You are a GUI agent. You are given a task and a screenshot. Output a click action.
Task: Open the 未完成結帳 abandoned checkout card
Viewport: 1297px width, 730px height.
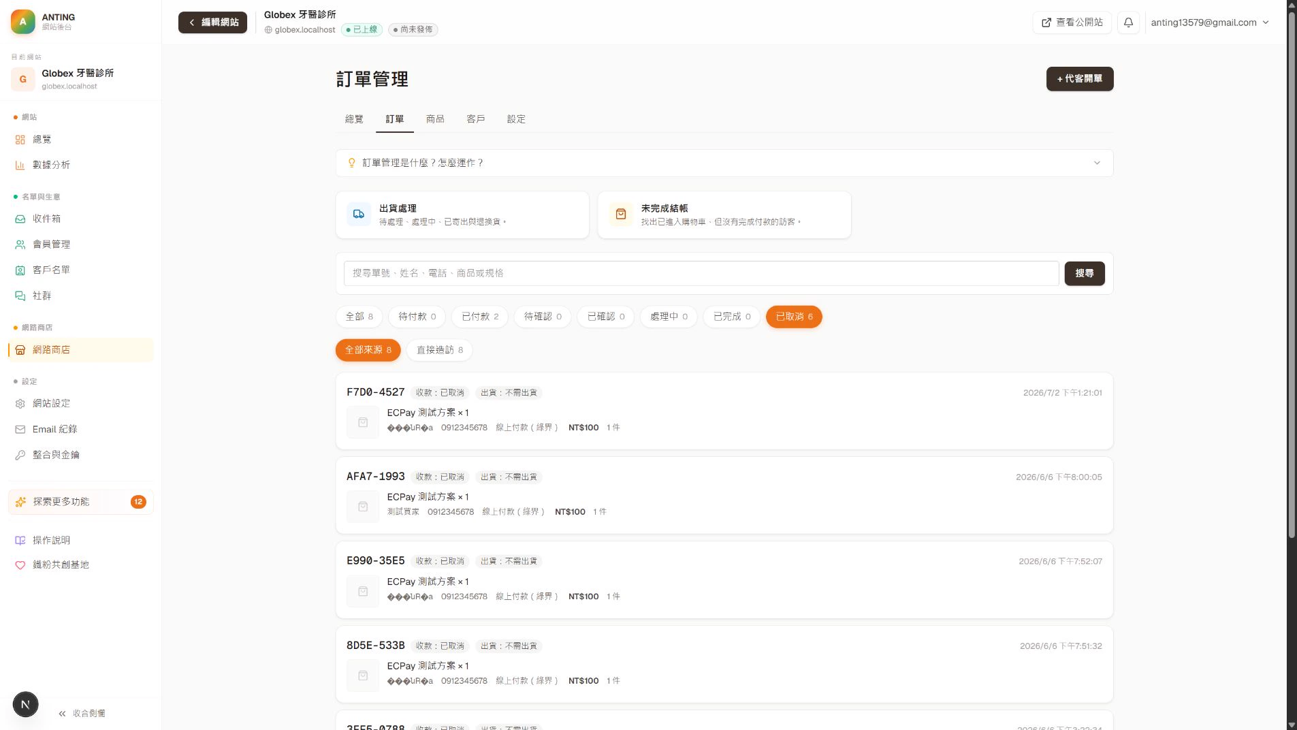tap(724, 215)
